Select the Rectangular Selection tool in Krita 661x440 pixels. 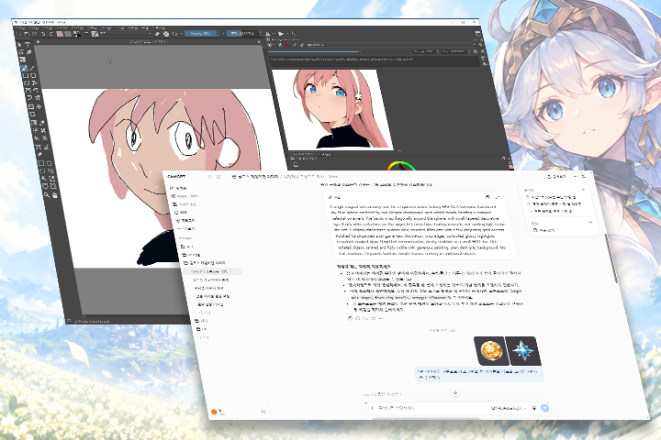40,163
